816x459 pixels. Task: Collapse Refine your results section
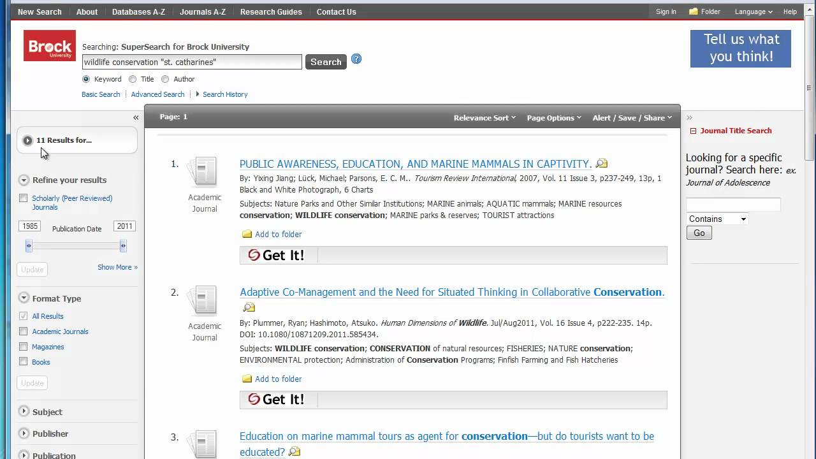click(x=24, y=180)
